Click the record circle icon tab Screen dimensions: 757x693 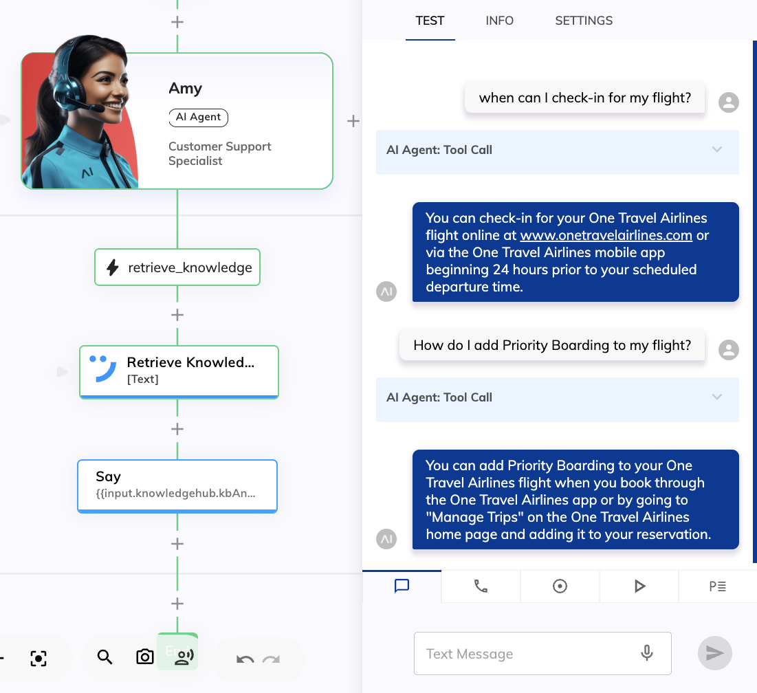pyautogui.click(x=560, y=586)
